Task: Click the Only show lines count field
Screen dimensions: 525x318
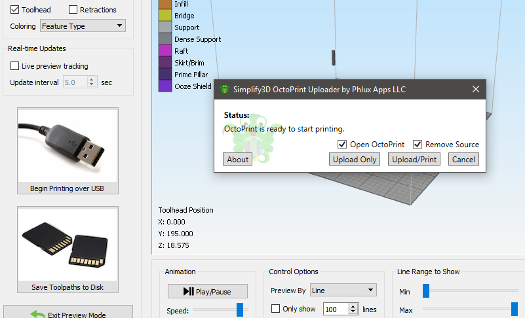Action: (336, 309)
